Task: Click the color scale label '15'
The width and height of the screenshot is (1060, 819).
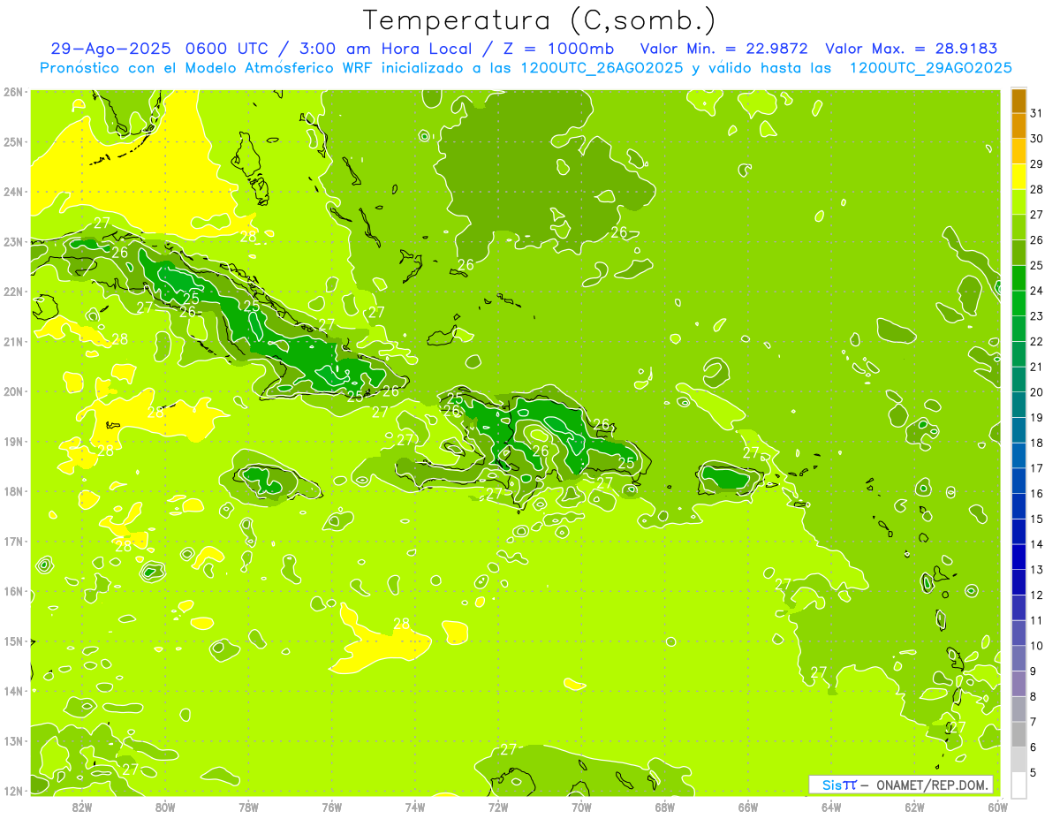Action: point(1036,519)
